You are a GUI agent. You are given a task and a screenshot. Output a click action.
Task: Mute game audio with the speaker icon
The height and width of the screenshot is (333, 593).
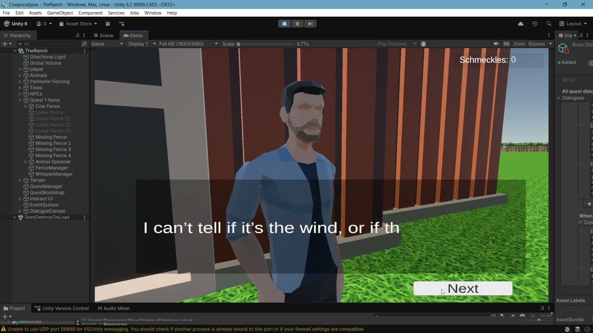(496, 43)
